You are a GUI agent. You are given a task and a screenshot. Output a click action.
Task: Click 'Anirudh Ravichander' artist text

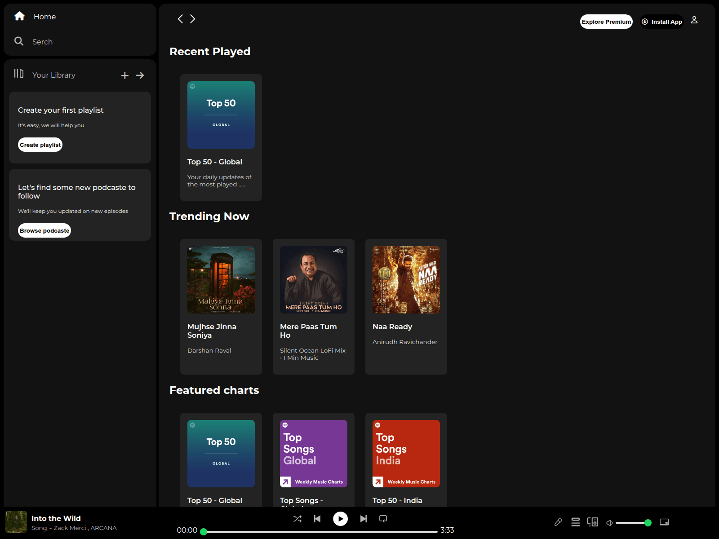pos(405,342)
